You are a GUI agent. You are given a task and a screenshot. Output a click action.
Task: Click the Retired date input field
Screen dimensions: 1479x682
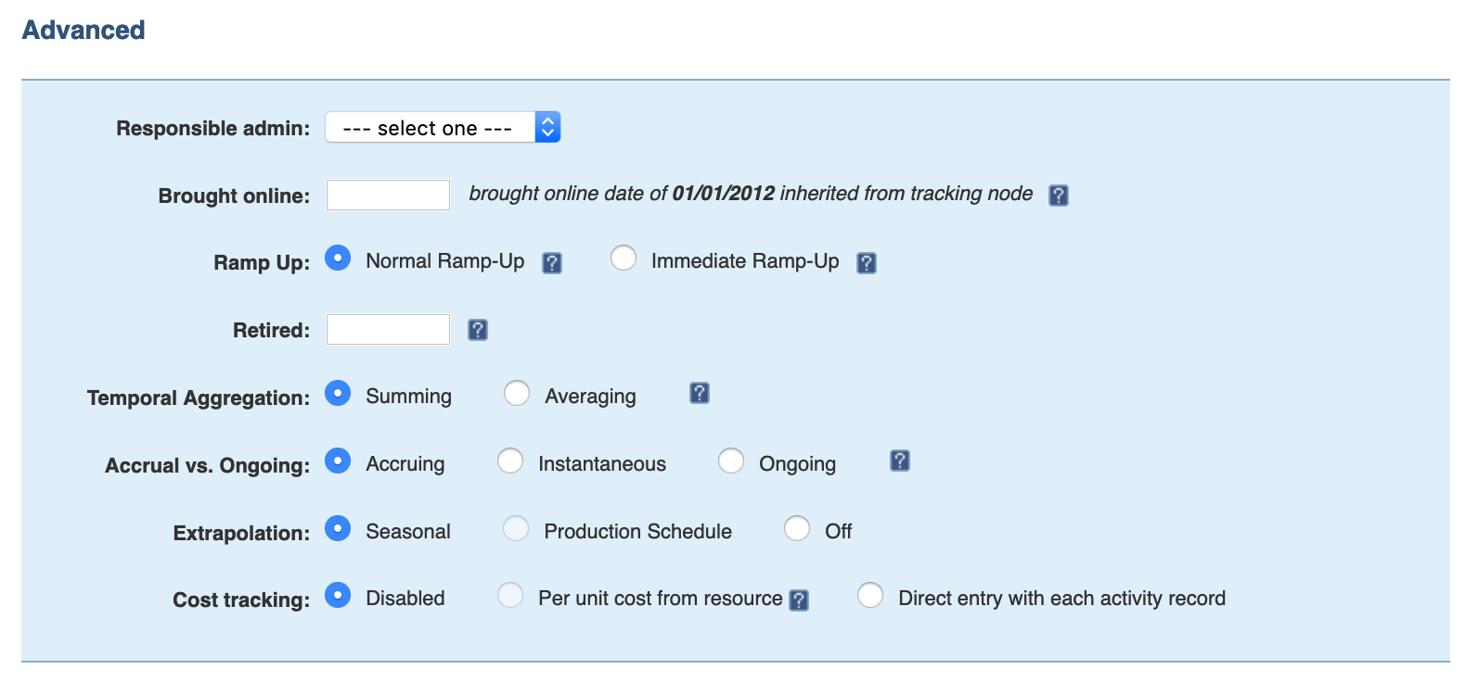(x=388, y=330)
